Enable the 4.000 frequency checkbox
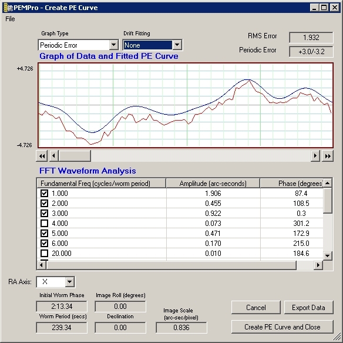 45,224
